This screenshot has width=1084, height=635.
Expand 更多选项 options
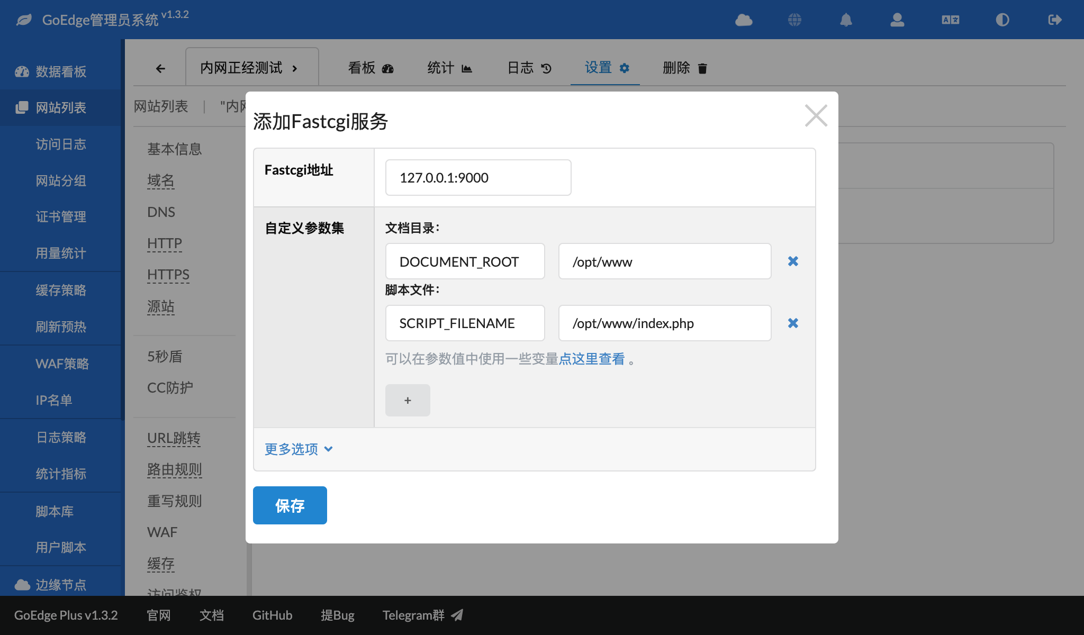[x=299, y=449]
